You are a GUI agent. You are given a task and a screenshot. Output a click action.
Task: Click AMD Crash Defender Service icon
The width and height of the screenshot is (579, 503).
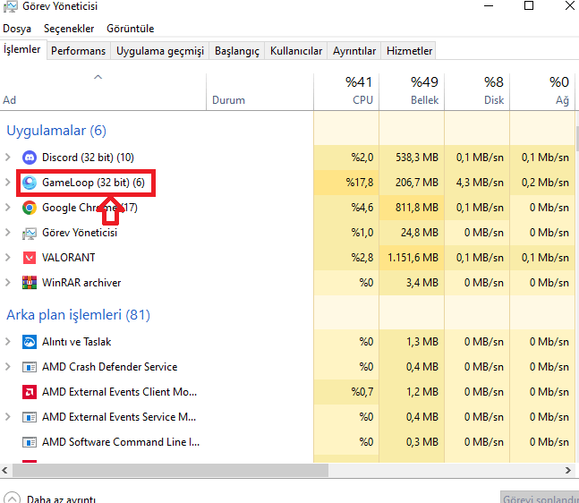[30, 367]
